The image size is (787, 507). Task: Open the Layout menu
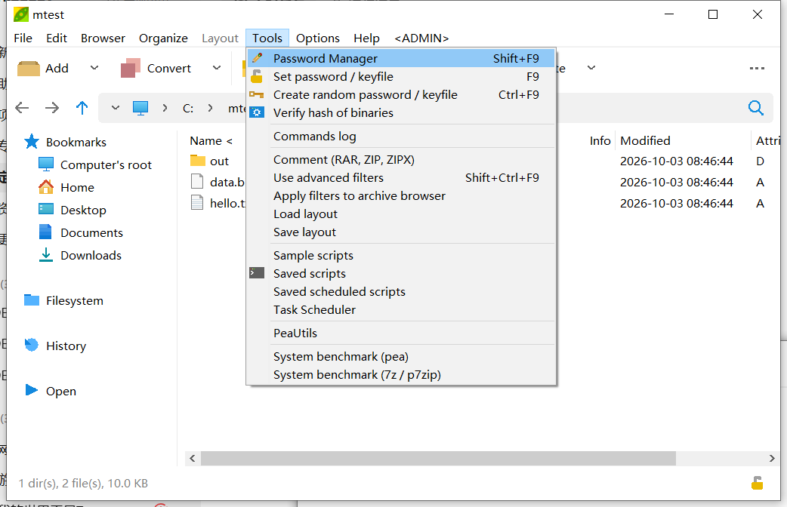click(x=220, y=38)
